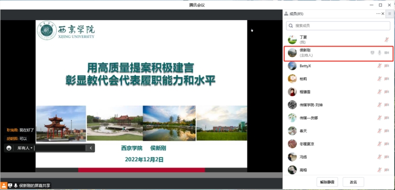Click the hamburger menu icon above members panel
Screen dimensions: 395x190
390,14
